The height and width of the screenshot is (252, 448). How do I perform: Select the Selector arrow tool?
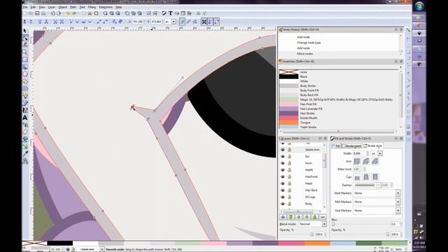[x=25, y=31]
